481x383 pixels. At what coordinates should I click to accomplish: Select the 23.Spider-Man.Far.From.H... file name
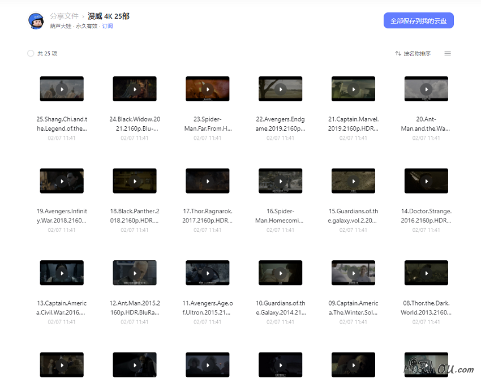[208, 124]
